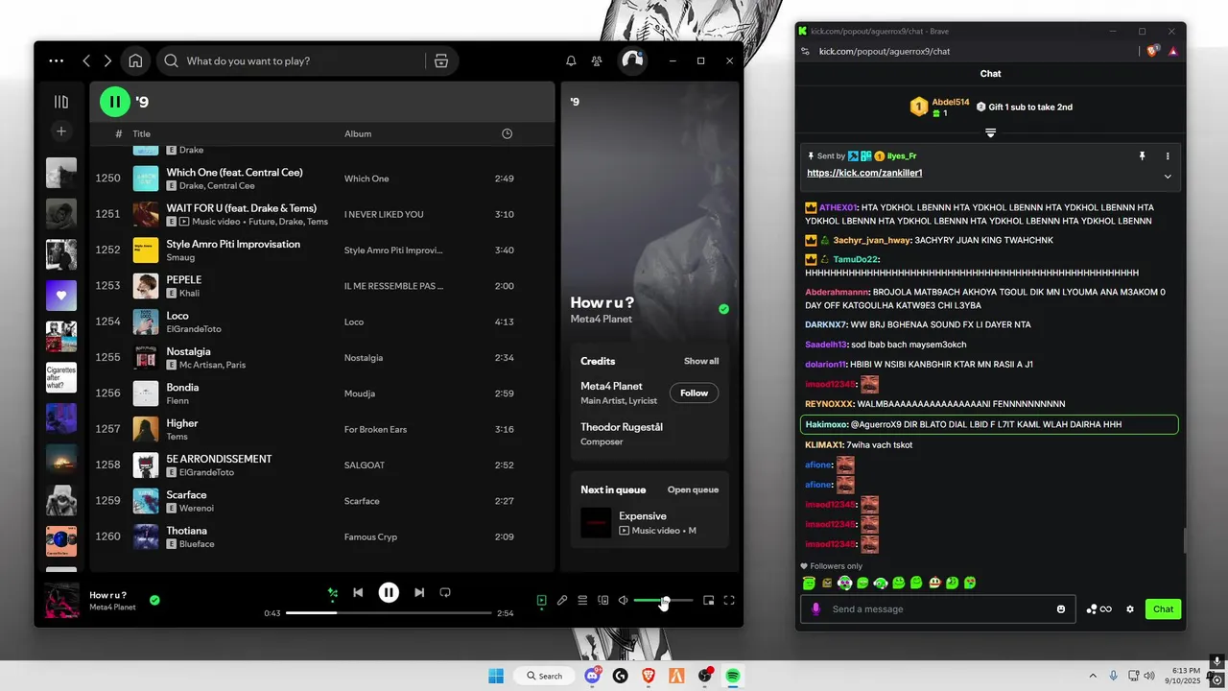
Task: Open artist ElGrandeToto under Loco
Action: point(194,329)
